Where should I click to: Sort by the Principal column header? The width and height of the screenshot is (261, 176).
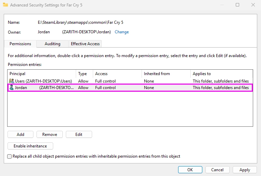tap(42, 74)
